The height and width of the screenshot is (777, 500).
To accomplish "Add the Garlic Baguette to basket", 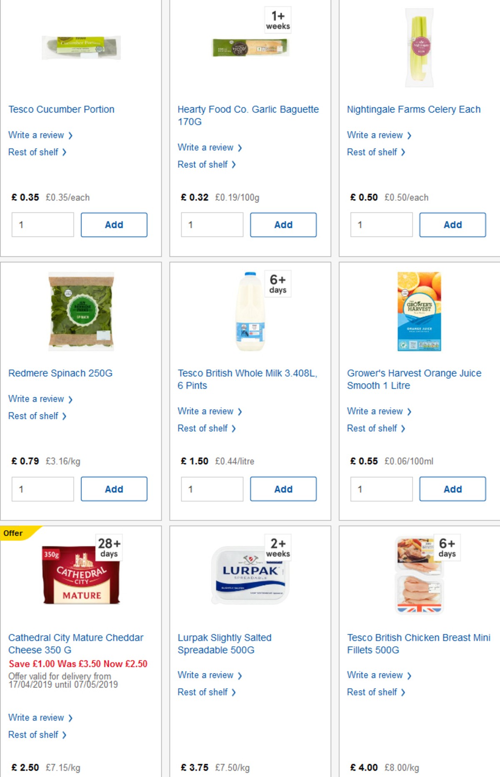I will (x=283, y=225).
